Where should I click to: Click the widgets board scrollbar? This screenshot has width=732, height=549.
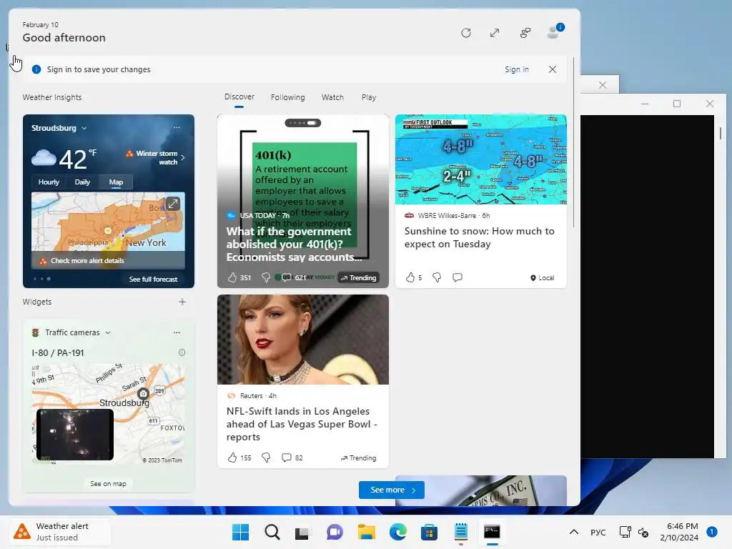pyautogui.click(x=573, y=142)
